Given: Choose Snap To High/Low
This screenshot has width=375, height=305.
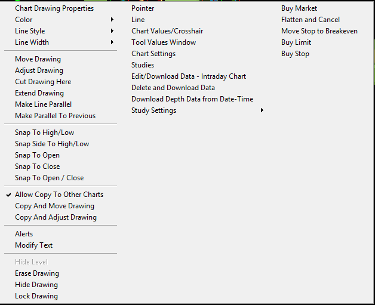Looking at the screenshot, I should 43,133.
